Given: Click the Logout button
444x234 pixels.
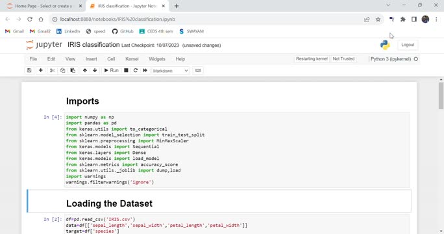Looking at the screenshot, I should pos(408,45).
